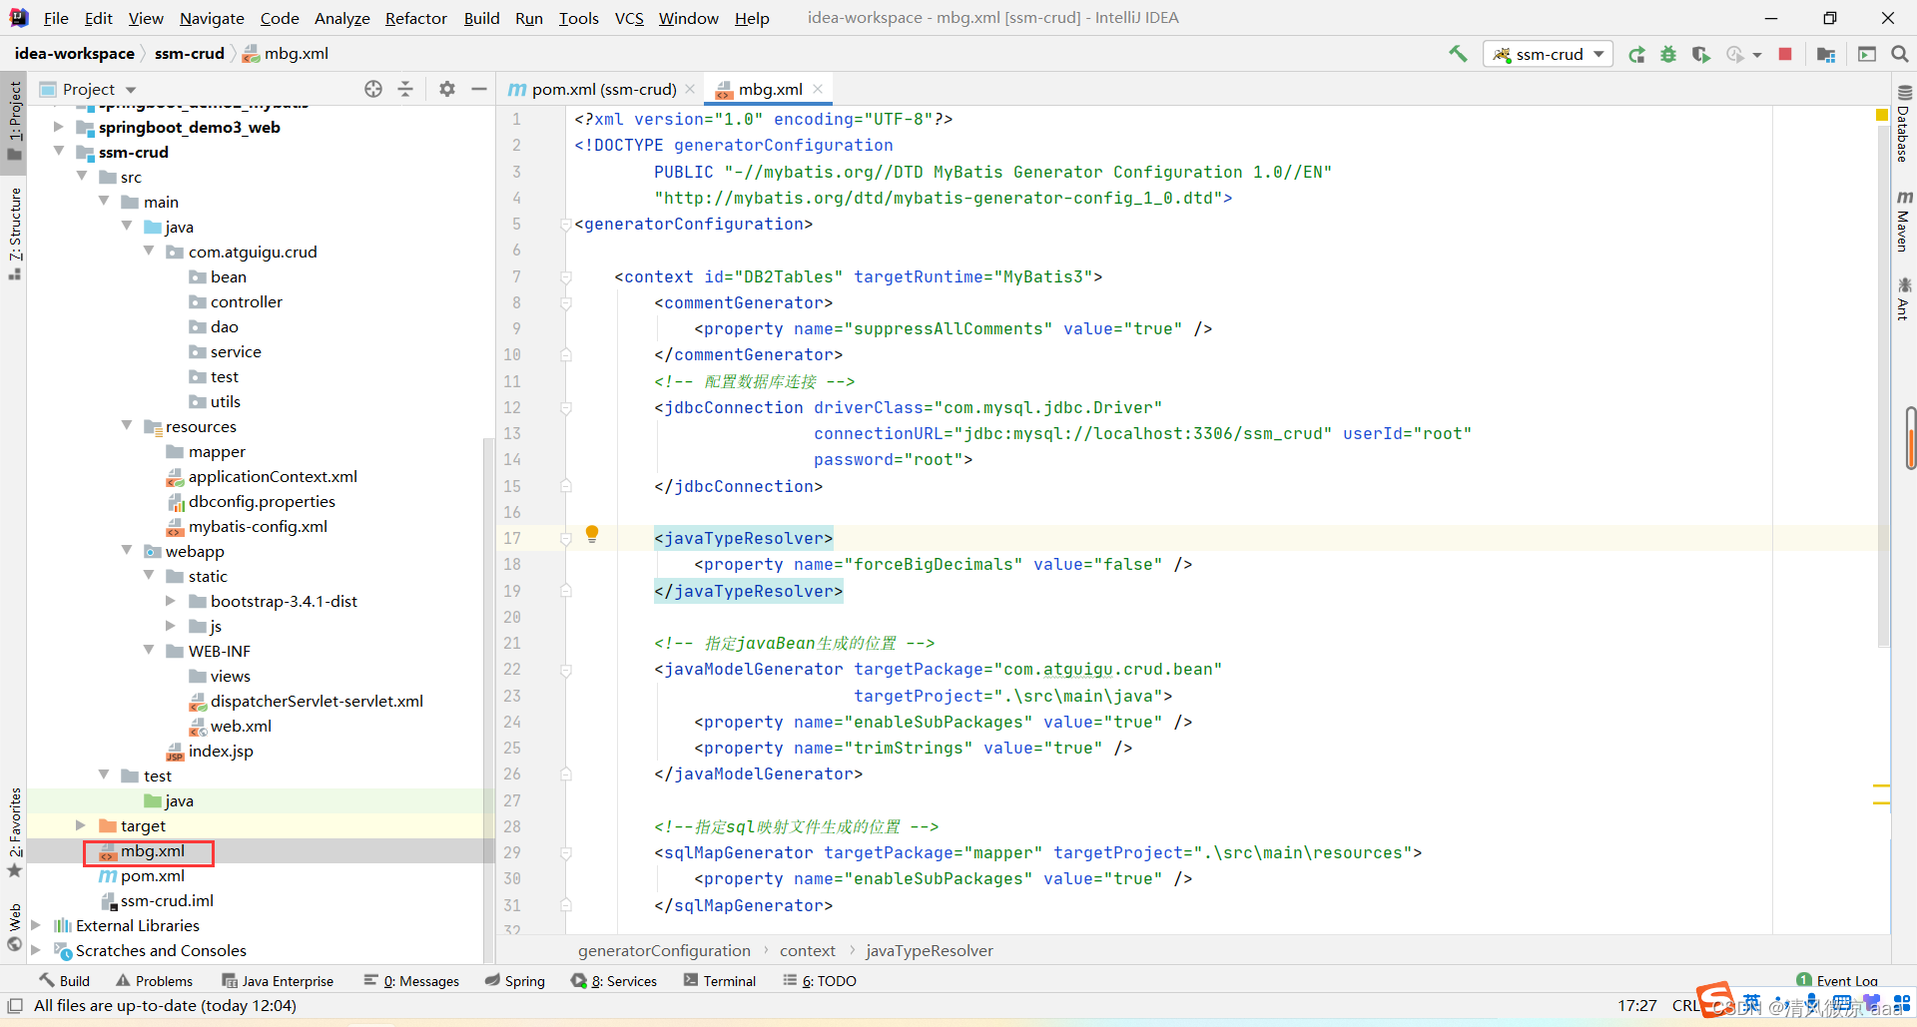
Task: Click javaTypeResolver in the breadcrumb bar
Action: (930, 950)
